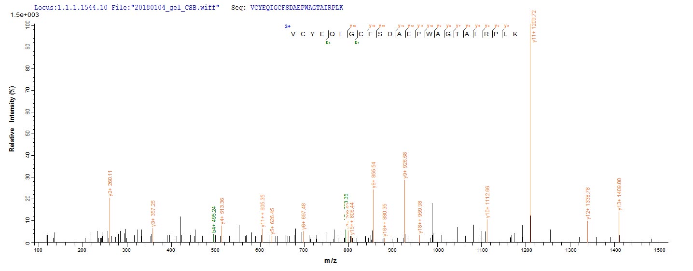The width and height of the screenshot is (693, 271).
Task: Click the y11+ 1209.72 peak label
Action: point(534,27)
